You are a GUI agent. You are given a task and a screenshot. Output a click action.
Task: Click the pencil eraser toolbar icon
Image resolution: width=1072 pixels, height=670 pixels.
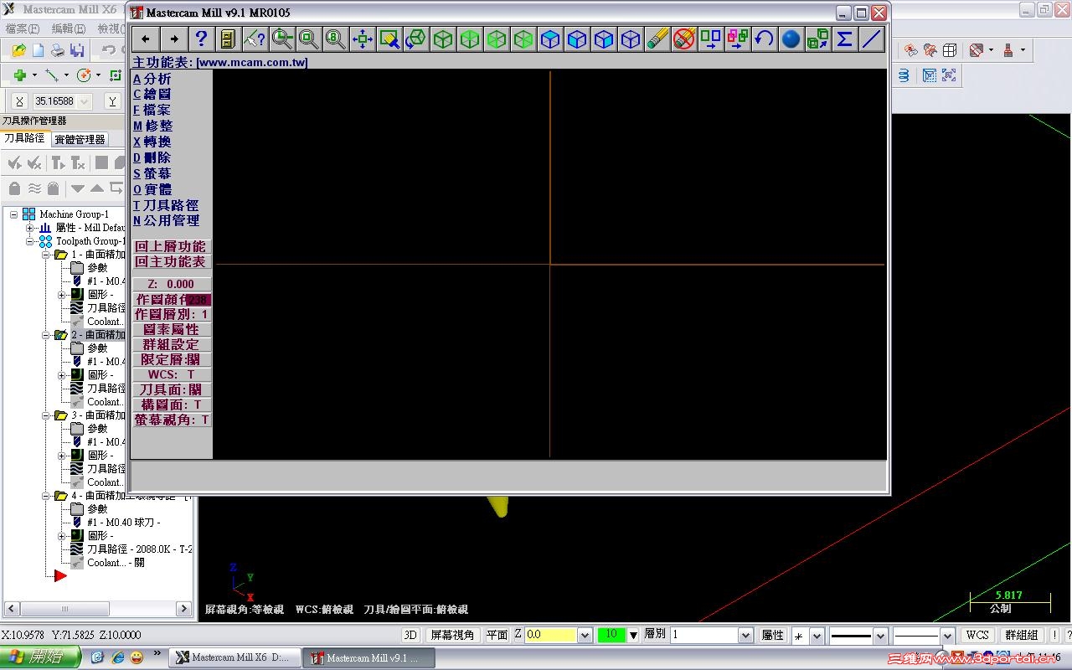click(x=657, y=39)
